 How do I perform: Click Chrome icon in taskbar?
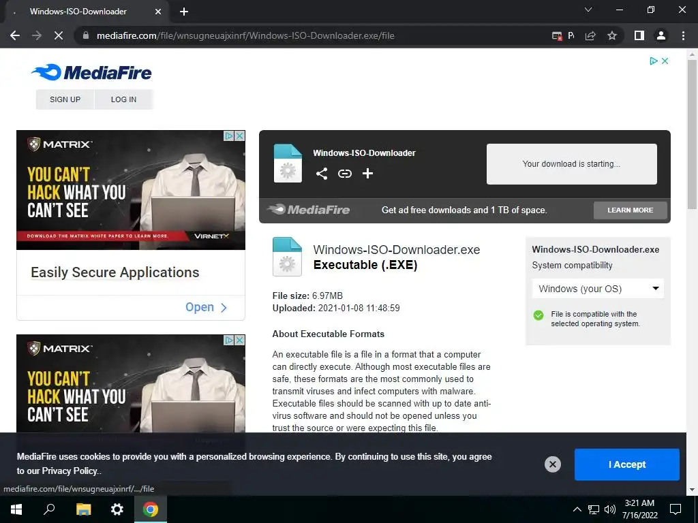click(151, 509)
